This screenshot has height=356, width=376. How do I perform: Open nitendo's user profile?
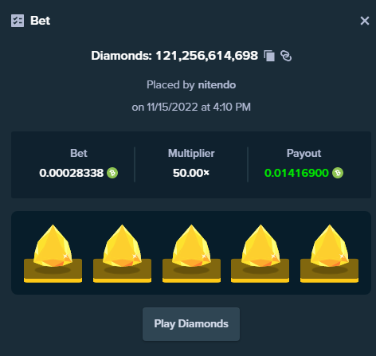[x=217, y=85]
